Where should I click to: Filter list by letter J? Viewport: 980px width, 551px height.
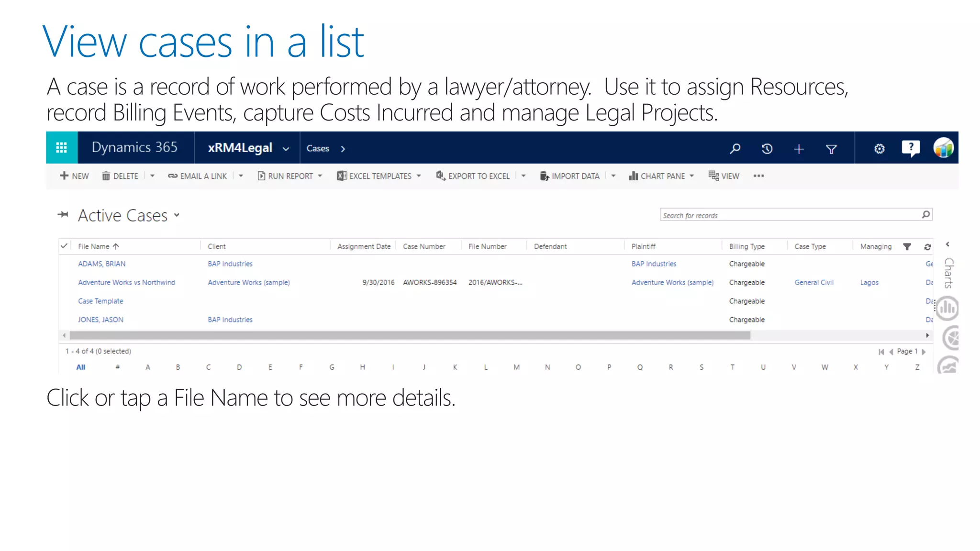click(424, 367)
